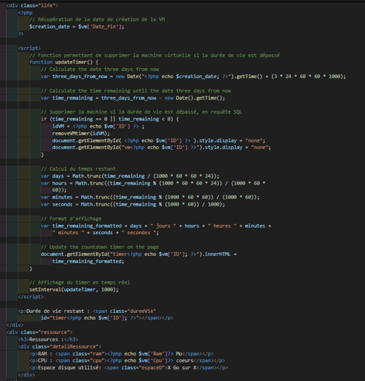Screen dimensions: 365x381
Task: Click the 'function updateTimer() {' declaration
Action: tap(63, 63)
